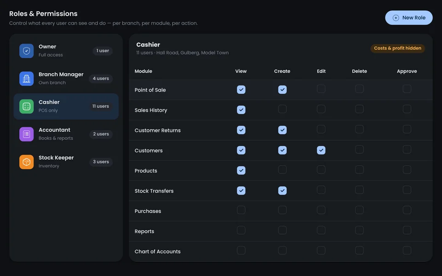The width and height of the screenshot is (442, 276).
Task: Click the Approve column header
Action: [x=407, y=71]
